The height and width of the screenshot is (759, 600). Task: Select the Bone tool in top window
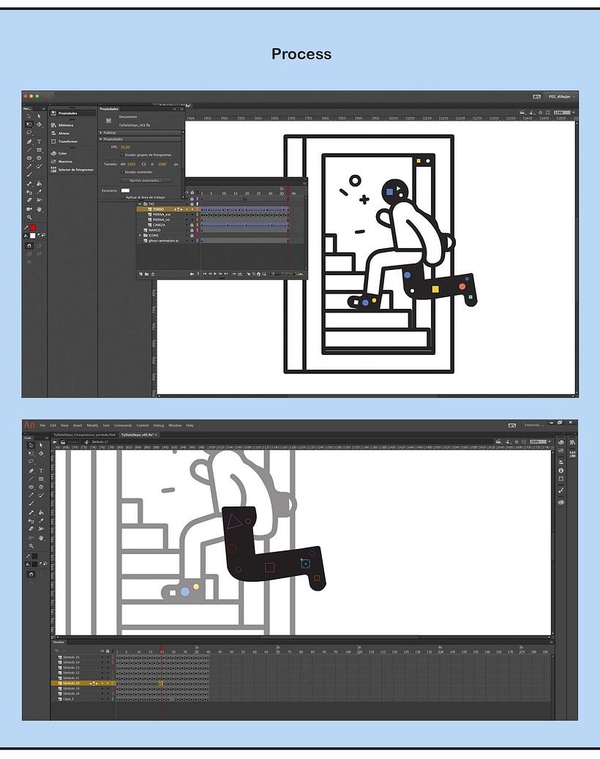coord(29,184)
